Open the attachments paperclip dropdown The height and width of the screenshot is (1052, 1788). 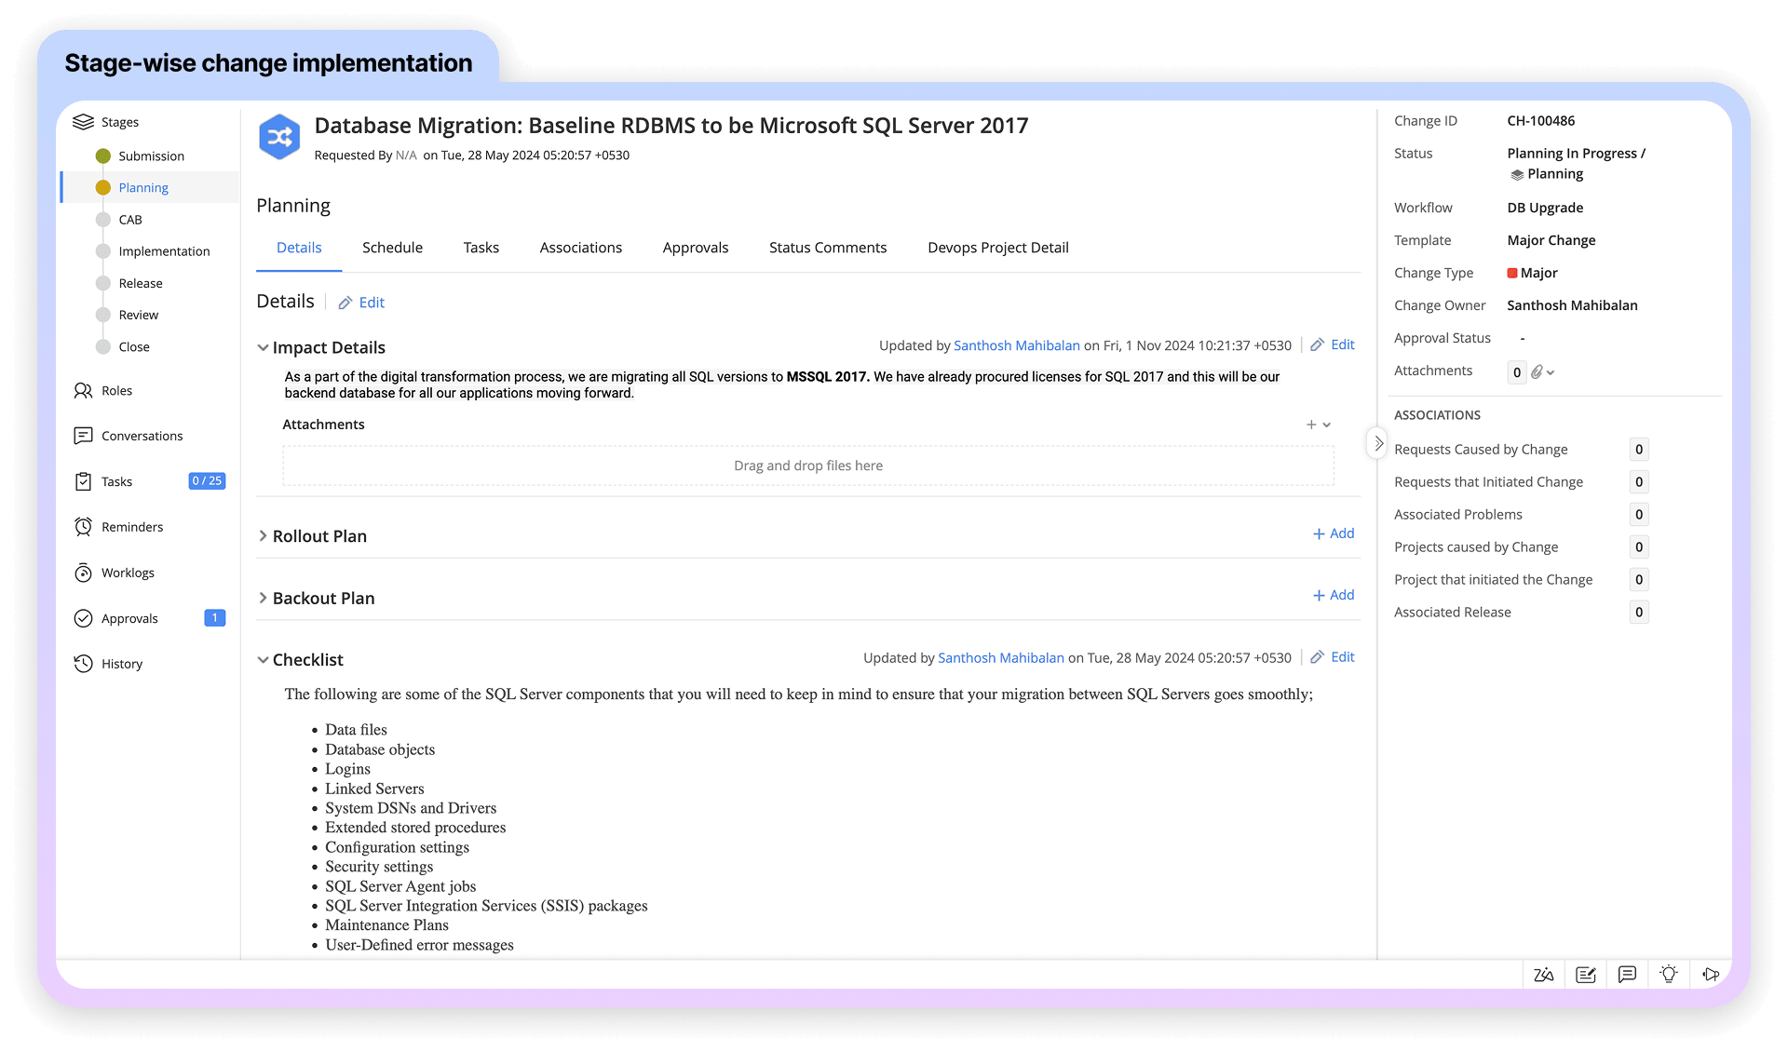(1542, 371)
